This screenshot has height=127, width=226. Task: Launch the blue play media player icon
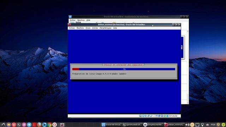44,125
